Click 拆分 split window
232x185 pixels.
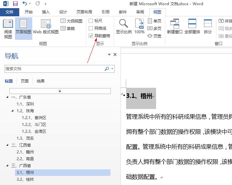coord(208,26)
